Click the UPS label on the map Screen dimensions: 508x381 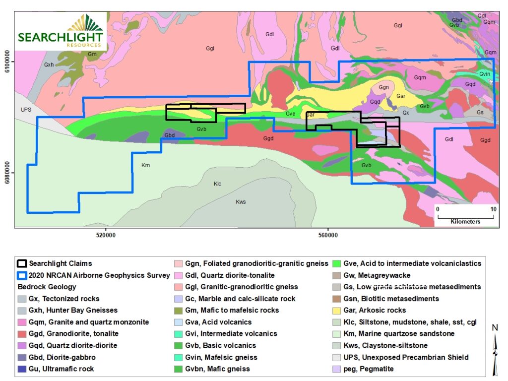[x=26, y=111]
